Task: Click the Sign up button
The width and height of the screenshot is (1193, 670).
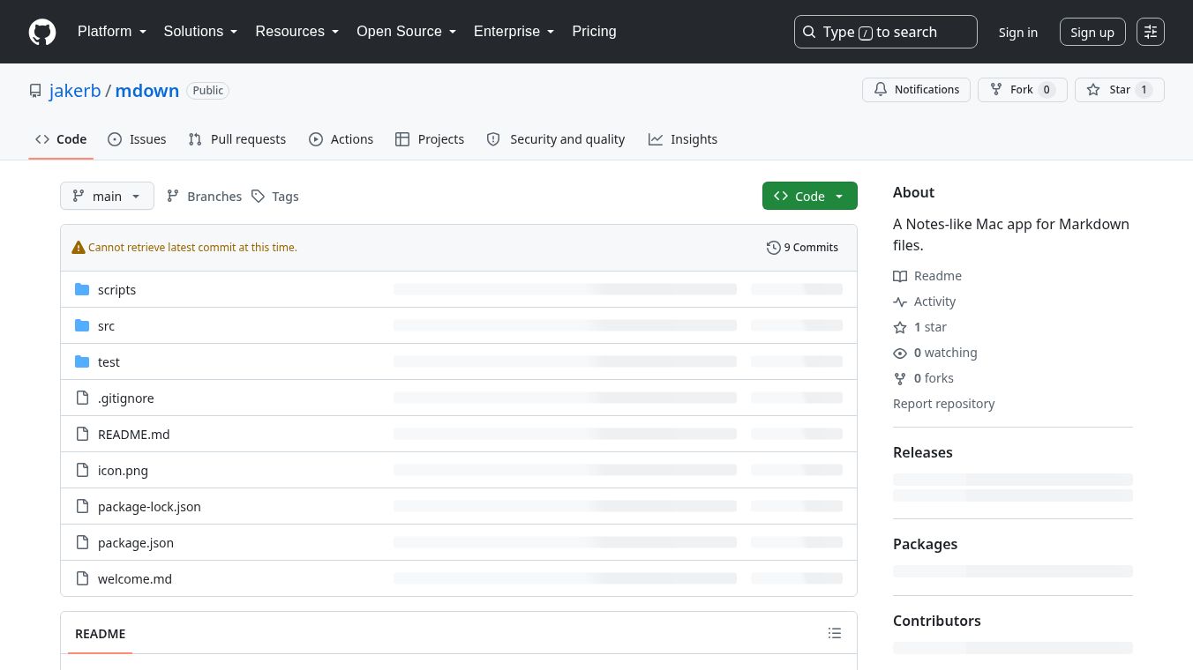Action: coord(1092,32)
